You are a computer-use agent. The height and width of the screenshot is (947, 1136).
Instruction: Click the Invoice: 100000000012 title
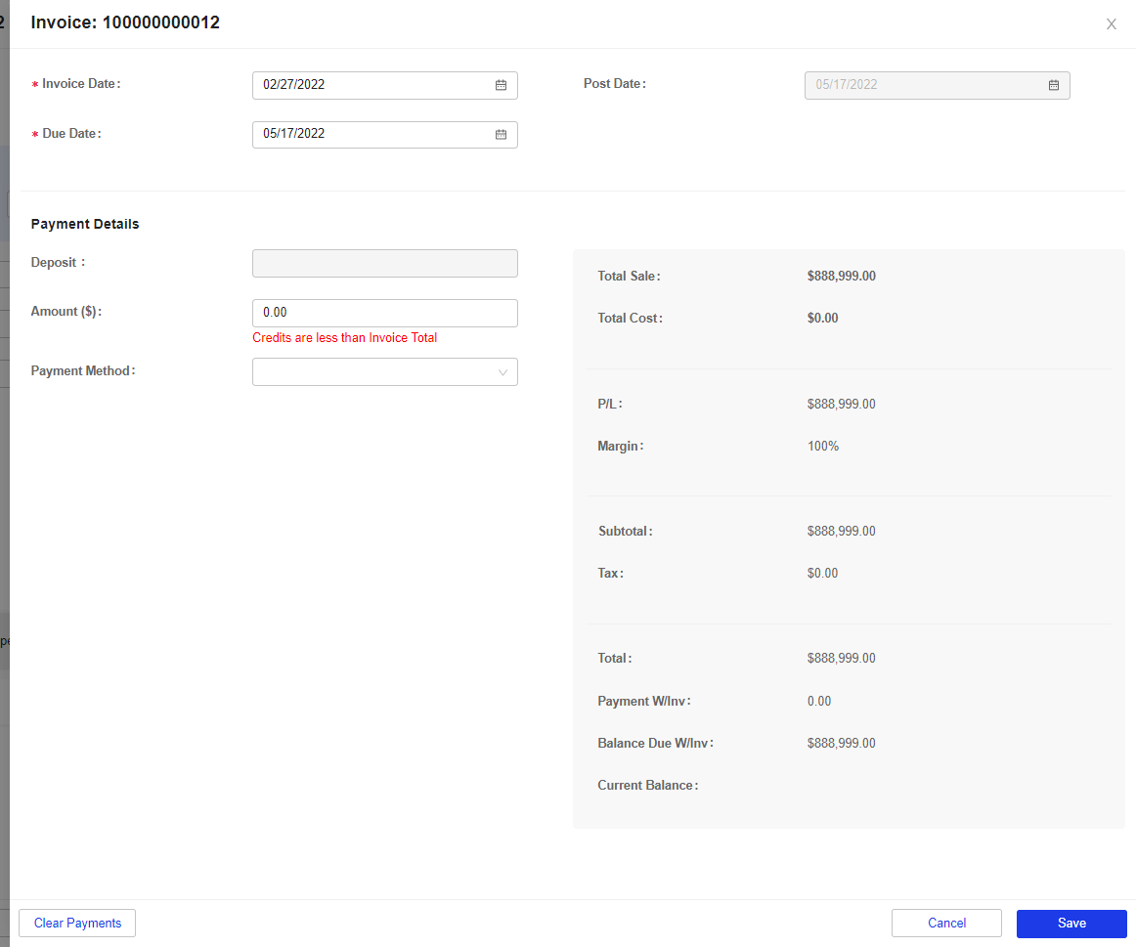(125, 22)
